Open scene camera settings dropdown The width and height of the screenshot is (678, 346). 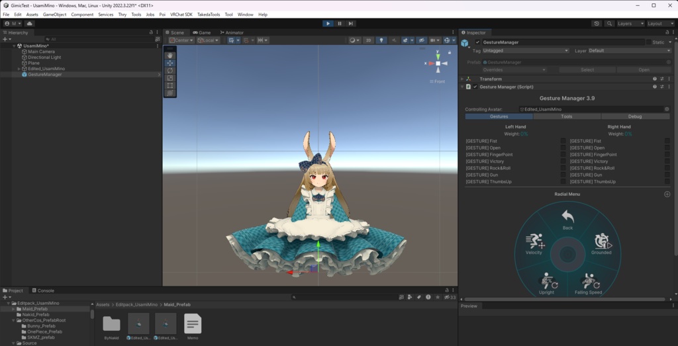(x=434, y=40)
